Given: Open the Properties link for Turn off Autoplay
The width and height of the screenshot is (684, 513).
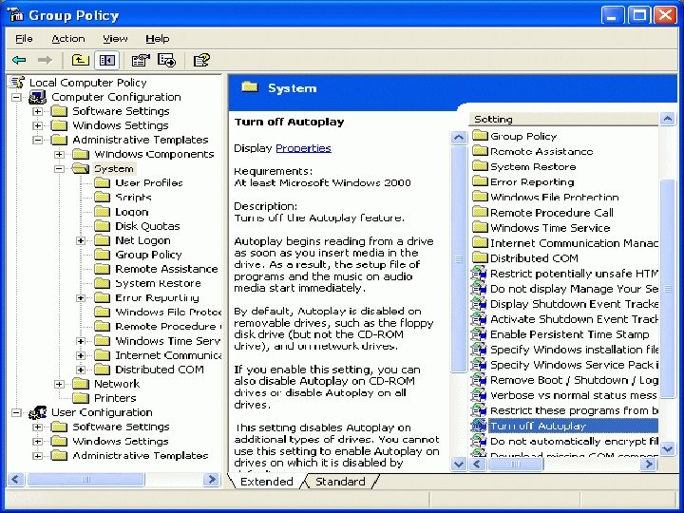Looking at the screenshot, I should pos(304,148).
